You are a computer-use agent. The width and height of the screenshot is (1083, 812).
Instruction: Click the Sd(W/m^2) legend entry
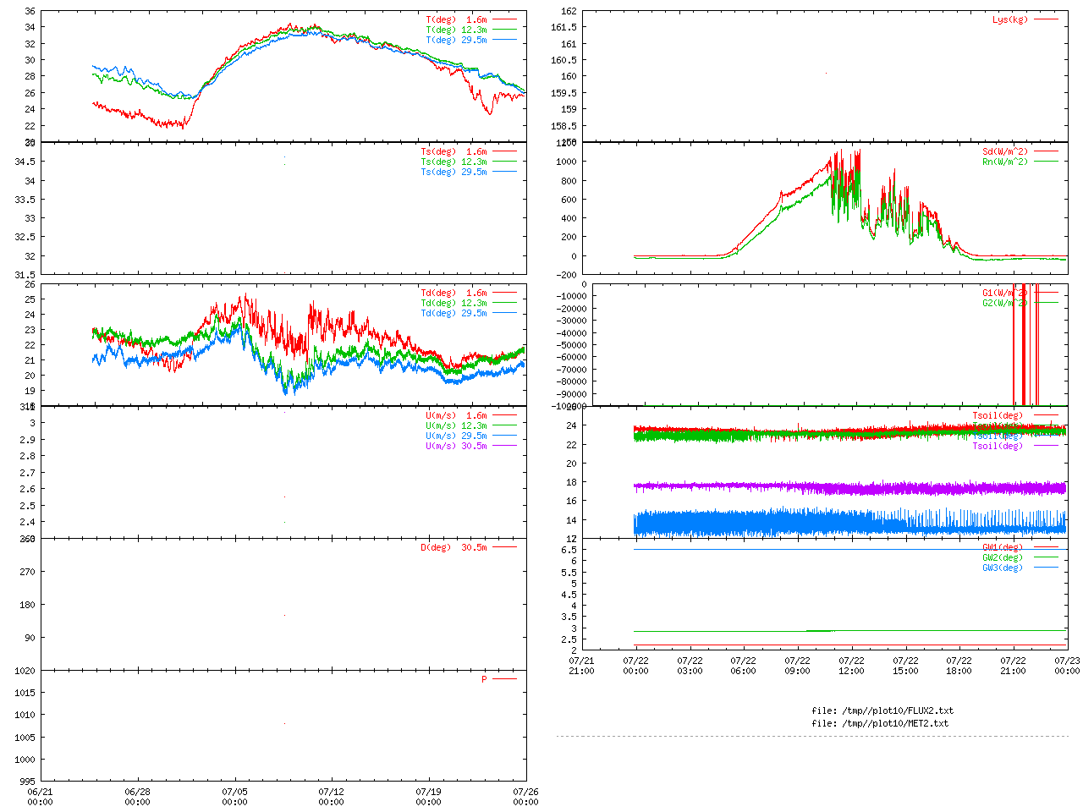click(1004, 151)
